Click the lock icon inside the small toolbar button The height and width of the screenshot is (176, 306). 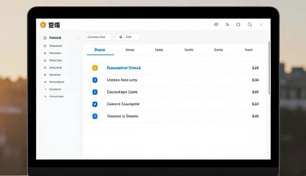tap(120, 37)
